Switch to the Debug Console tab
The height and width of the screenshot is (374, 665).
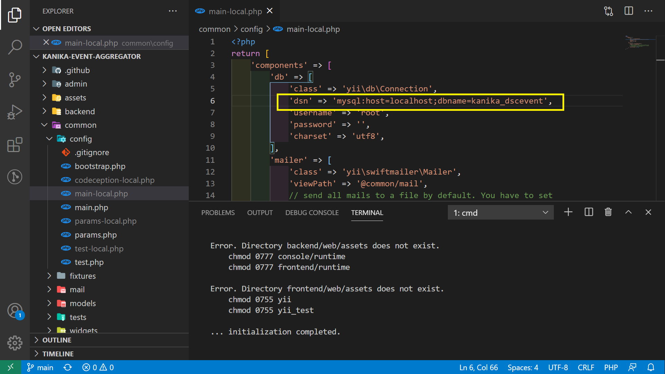pos(312,213)
